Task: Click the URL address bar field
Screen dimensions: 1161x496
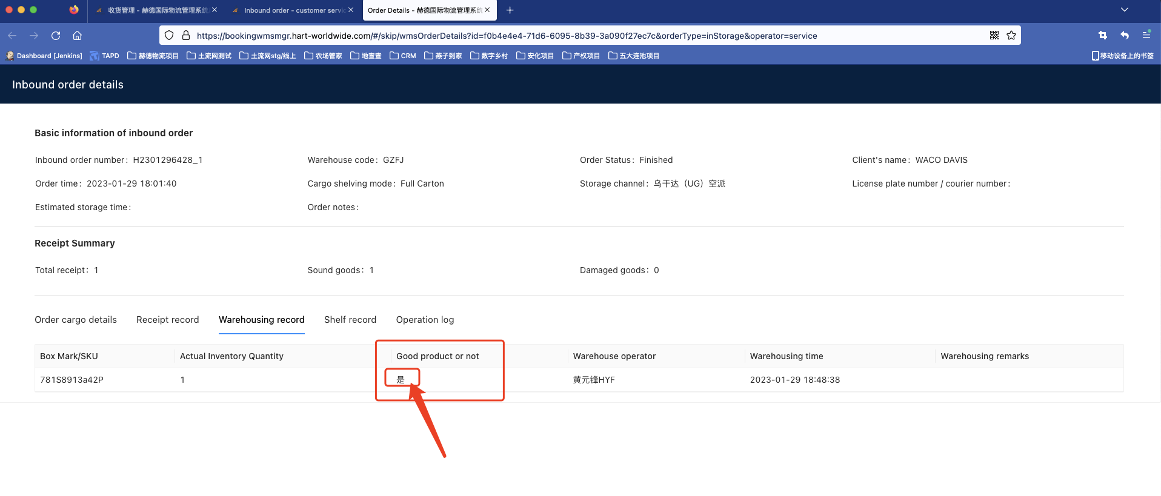Action: click(x=545, y=36)
